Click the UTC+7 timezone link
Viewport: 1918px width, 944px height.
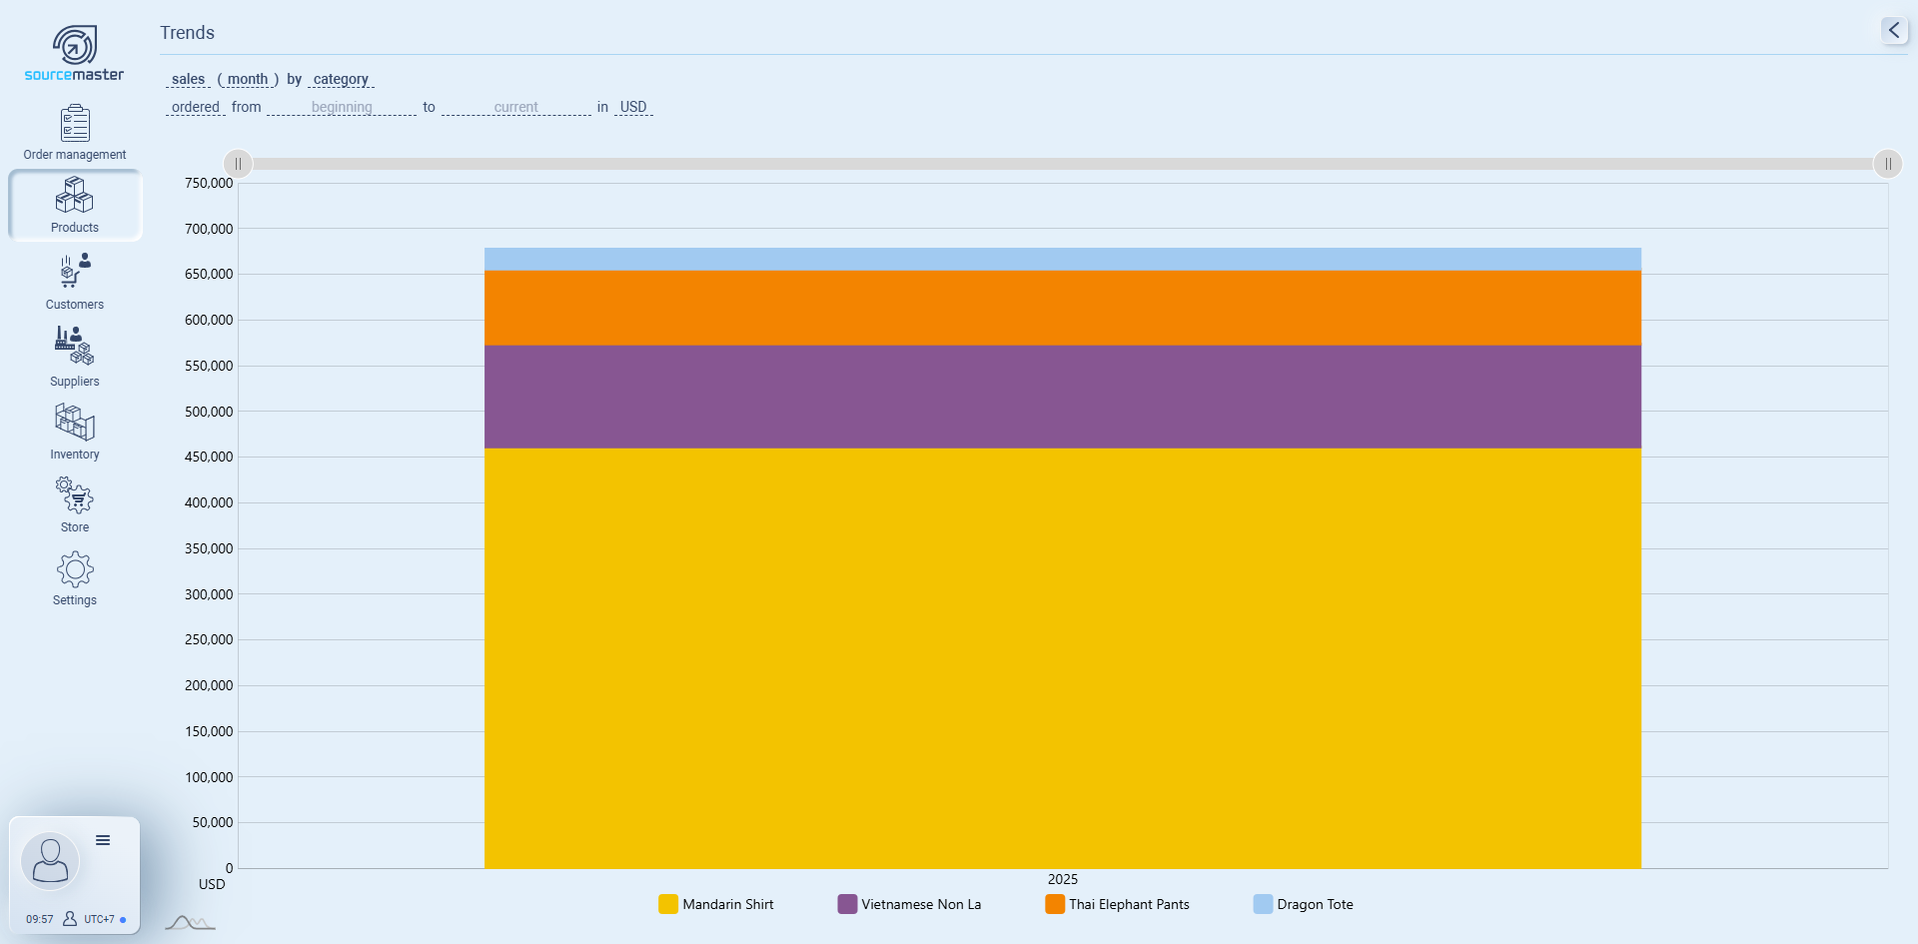(99, 919)
